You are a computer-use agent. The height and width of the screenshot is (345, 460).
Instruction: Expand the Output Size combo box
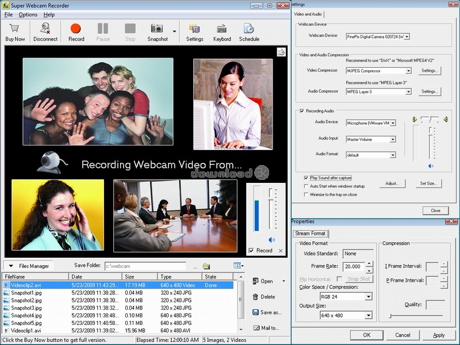[x=369, y=315]
